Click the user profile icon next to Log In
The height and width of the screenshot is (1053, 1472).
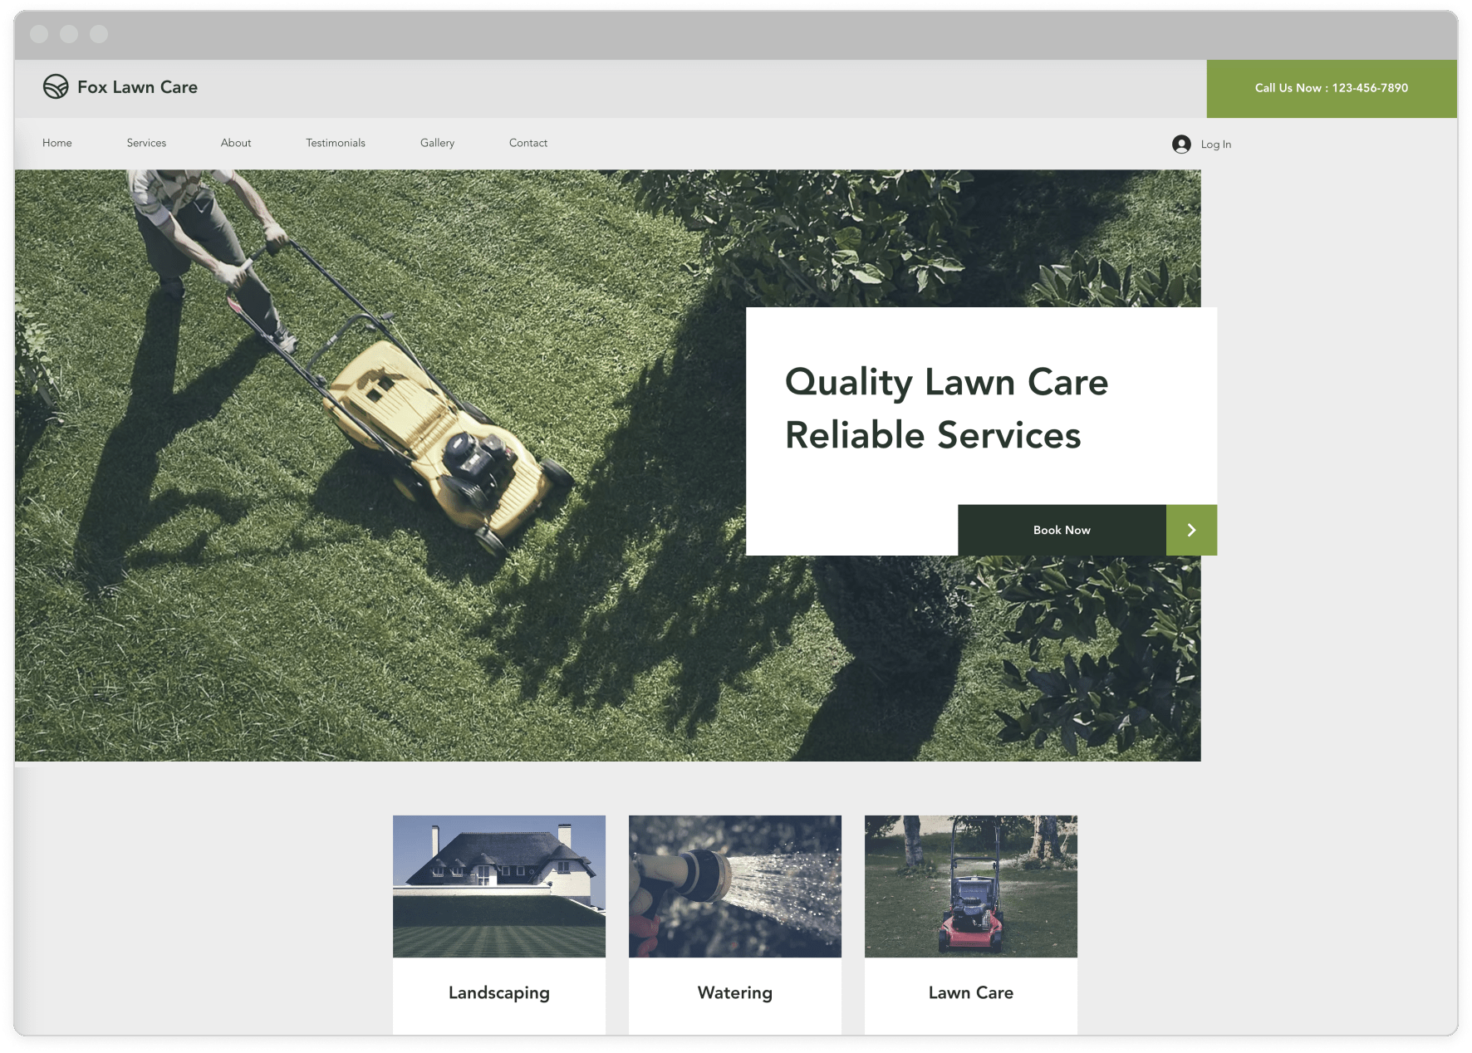[1180, 144]
